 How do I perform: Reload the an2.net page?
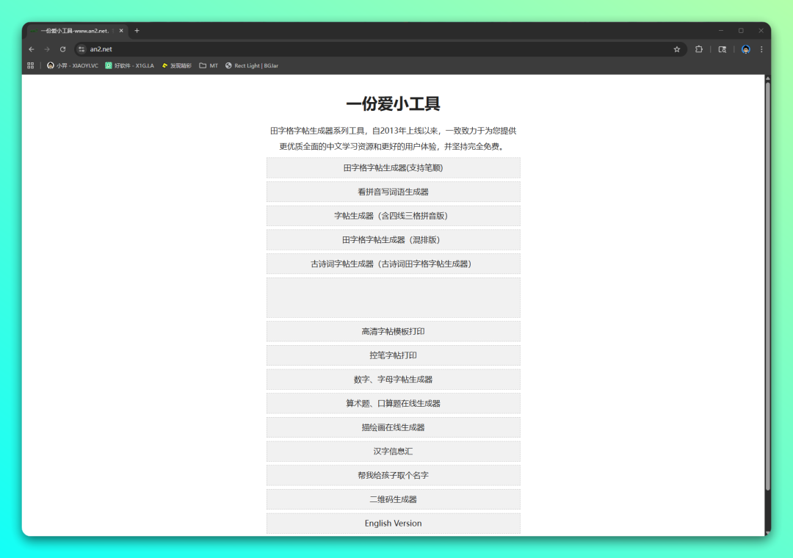(x=62, y=49)
